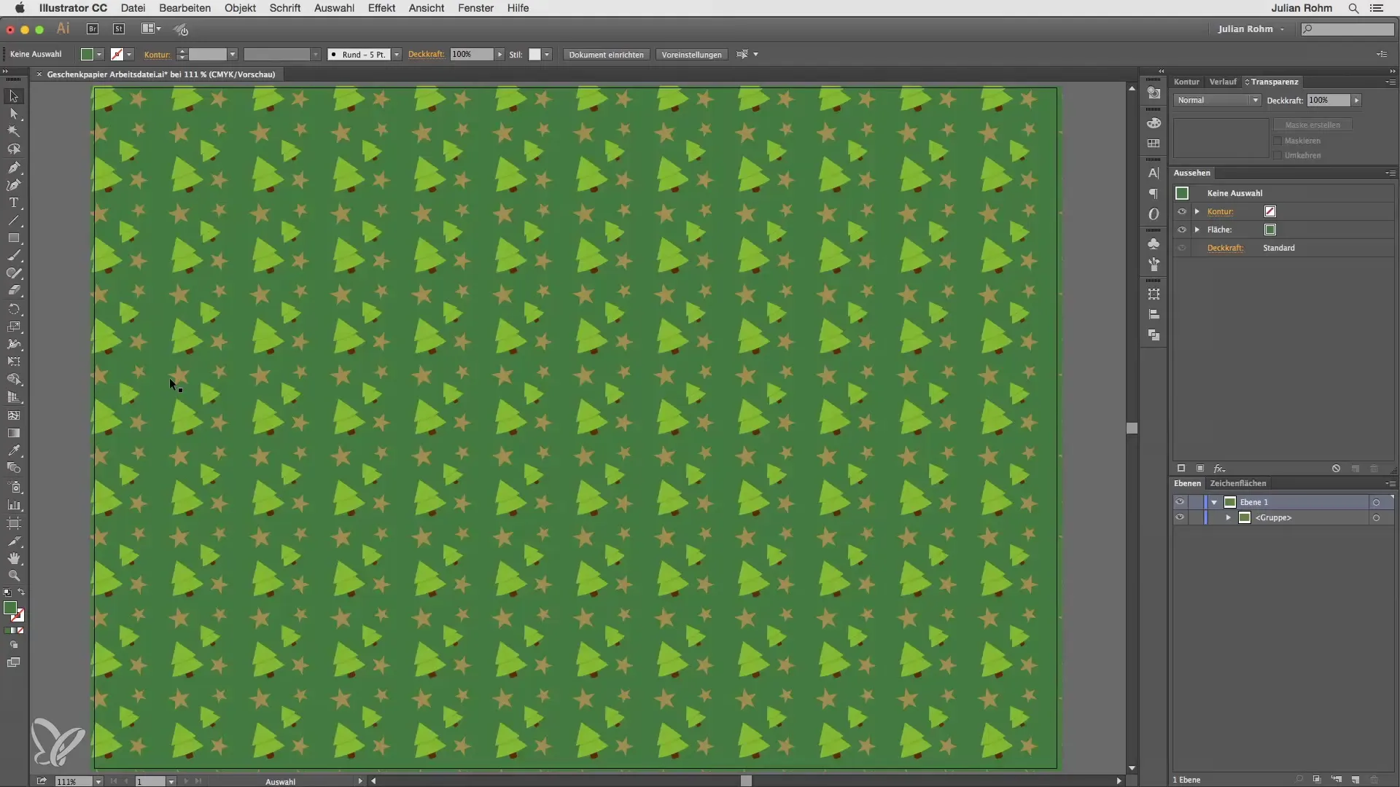Toggle visibility of Ebene 1 layer
The width and height of the screenshot is (1400, 787).
click(1180, 502)
